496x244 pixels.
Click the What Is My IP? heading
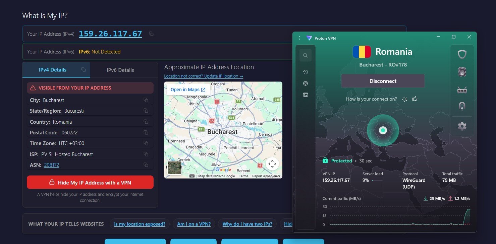click(x=45, y=15)
